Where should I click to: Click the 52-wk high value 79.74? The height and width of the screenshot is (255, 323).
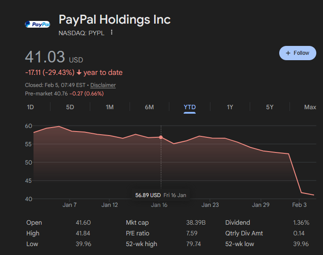[193, 244]
